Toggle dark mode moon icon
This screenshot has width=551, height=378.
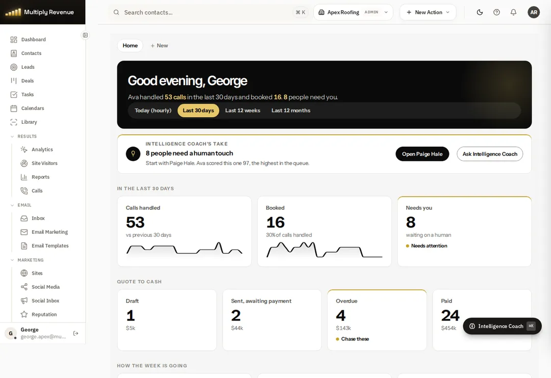click(x=480, y=12)
